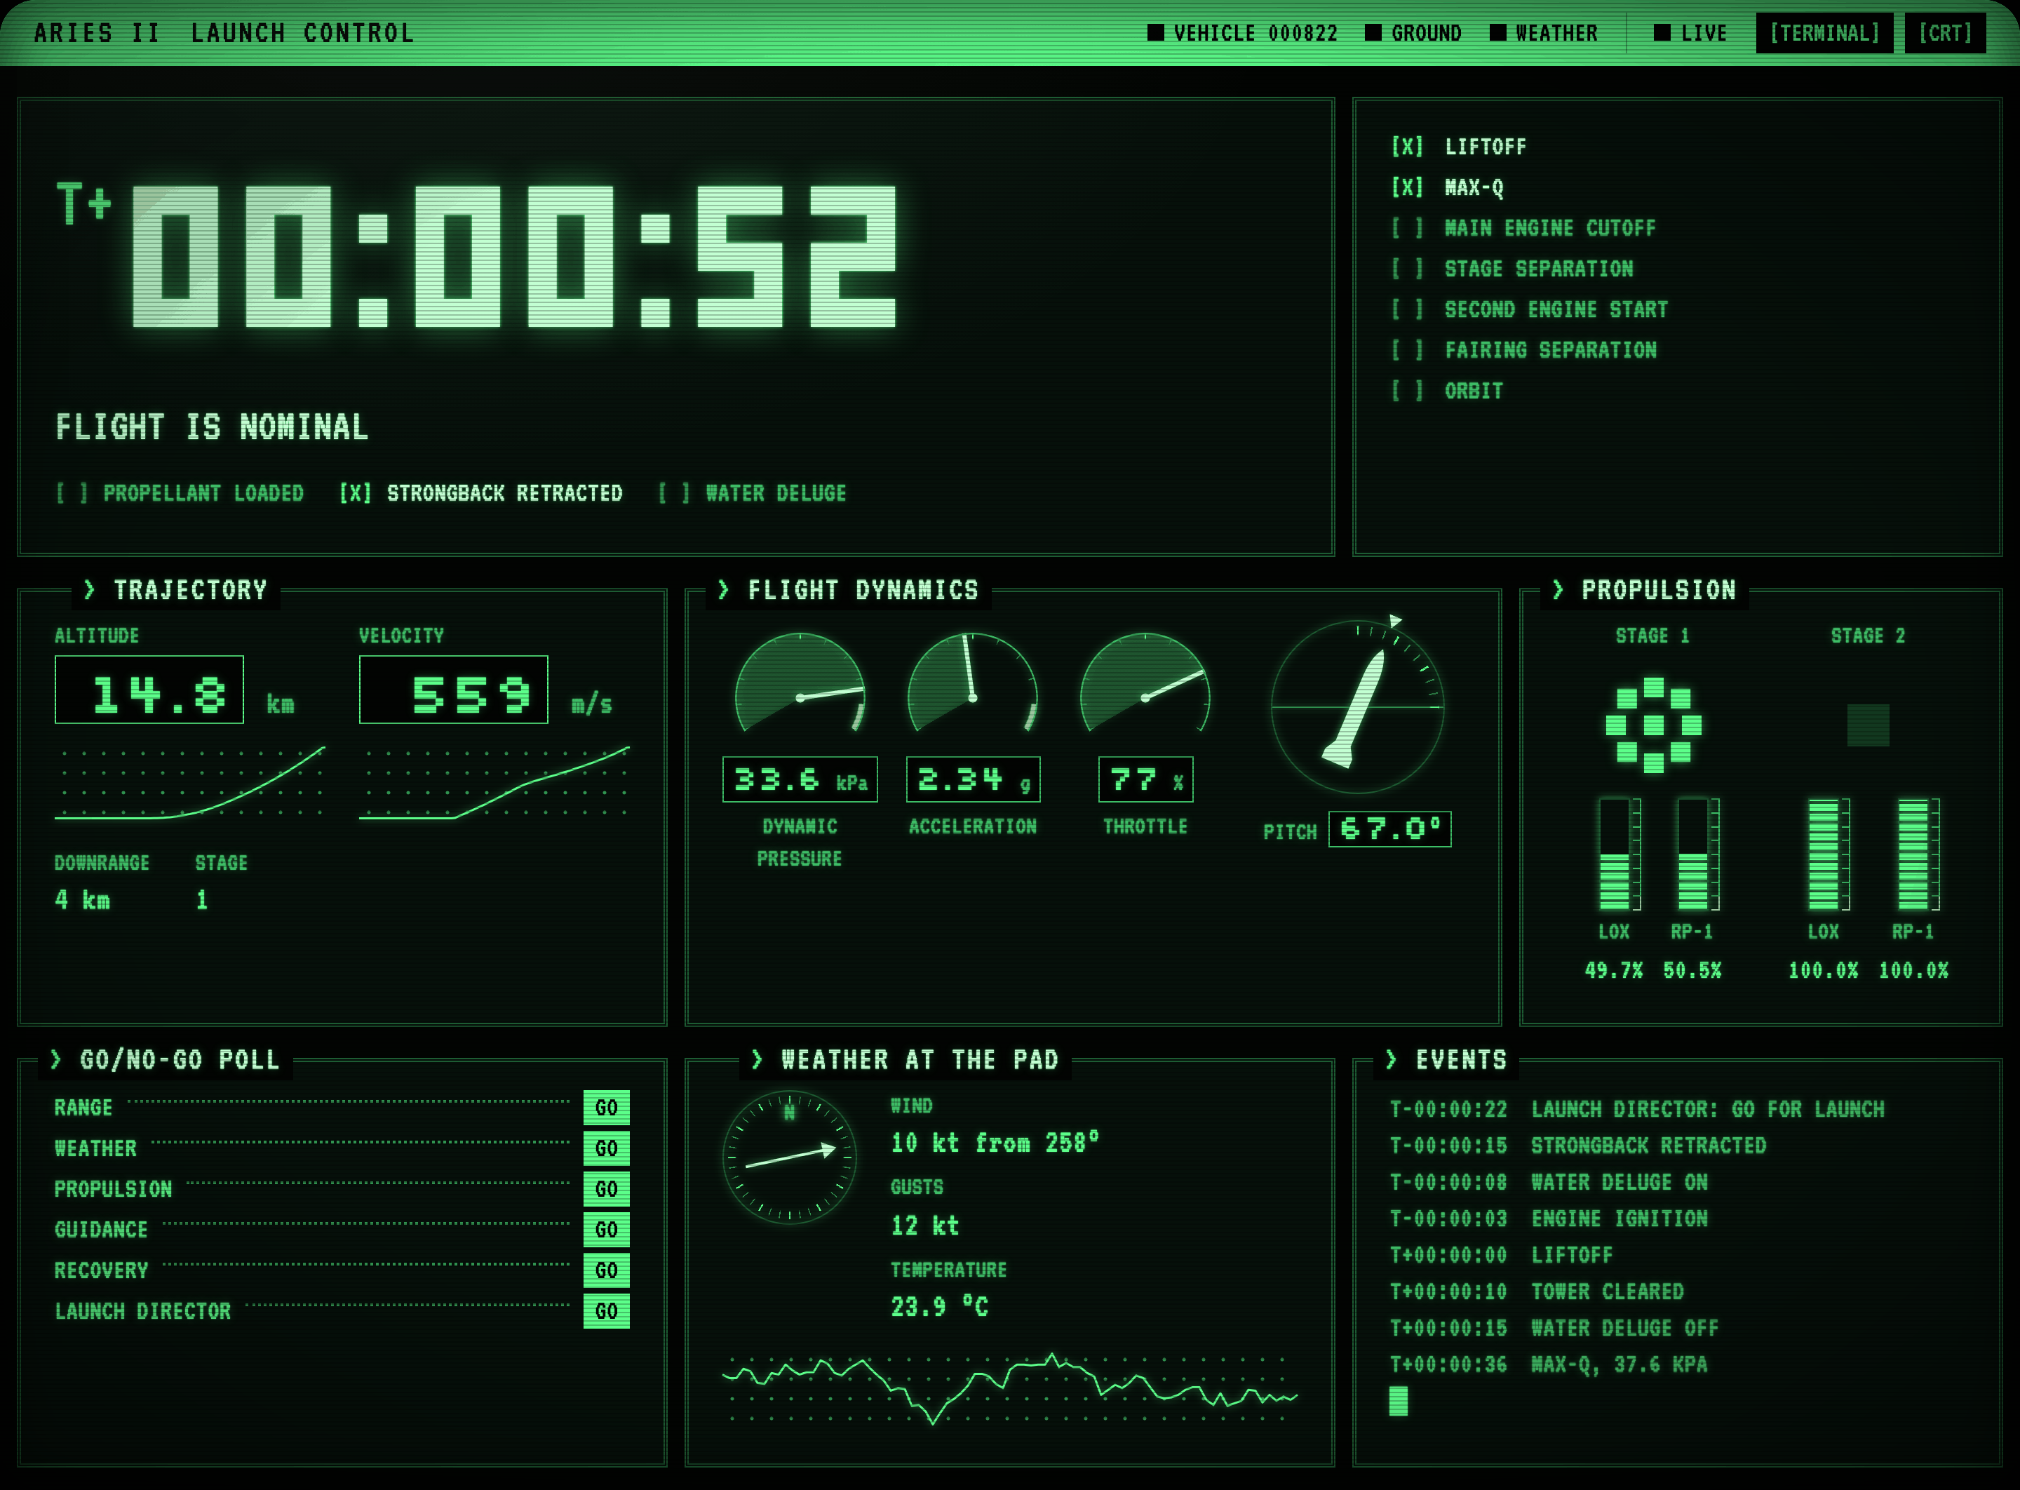The height and width of the screenshot is (1490, 2020).
Task: Collapse the TRAJECTORY panel chevron
Action: (x=89, y=590)
